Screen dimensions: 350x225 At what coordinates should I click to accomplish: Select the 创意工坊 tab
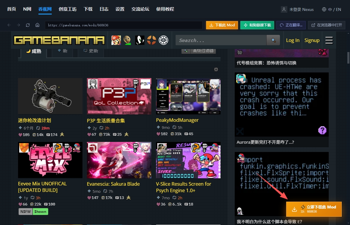[68, 9]
